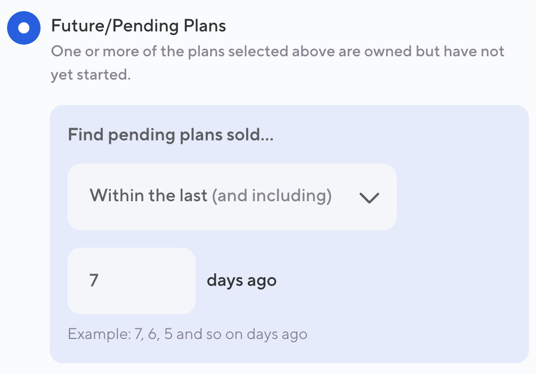
Task: Click the plans-not-yet-started description text
Action: pyautogui.click(x=278, y=52)
